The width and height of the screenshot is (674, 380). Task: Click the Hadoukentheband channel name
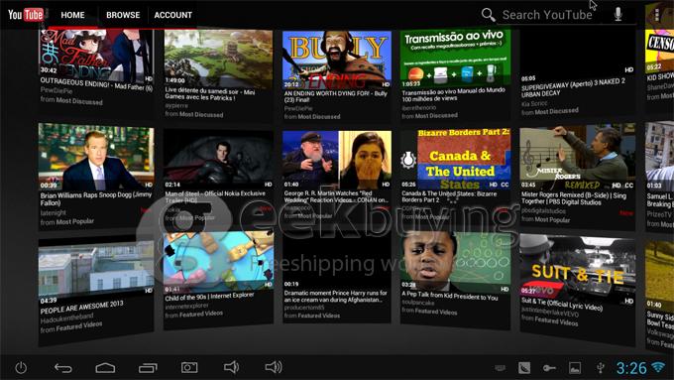pyautogui.click(x=67, y=318)
